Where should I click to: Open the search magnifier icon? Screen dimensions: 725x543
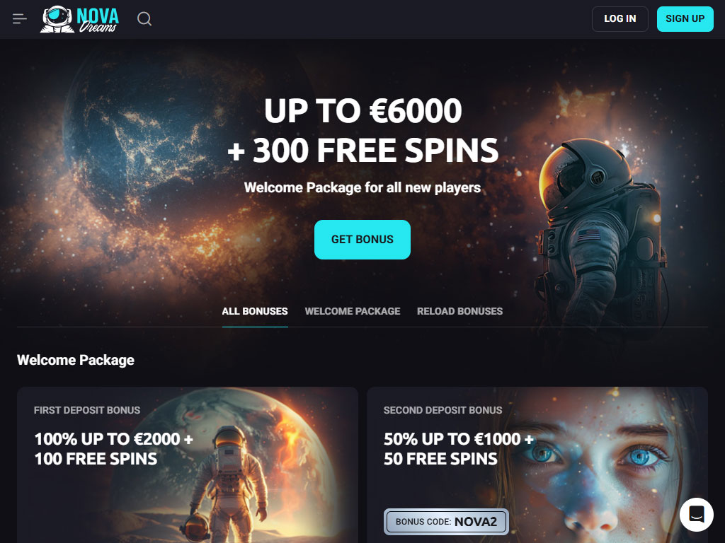click(144, 19)
